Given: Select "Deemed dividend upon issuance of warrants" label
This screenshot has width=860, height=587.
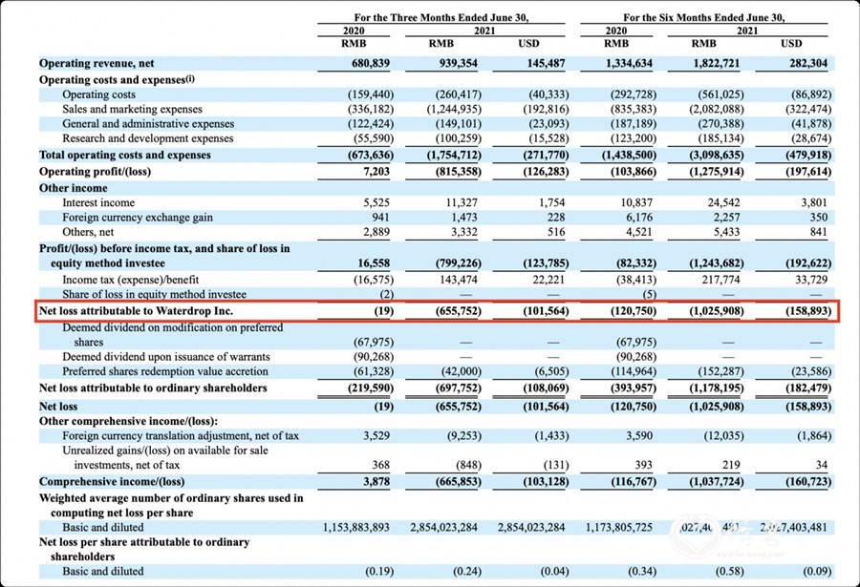Looking at the screenshot, I should point(166,357).
